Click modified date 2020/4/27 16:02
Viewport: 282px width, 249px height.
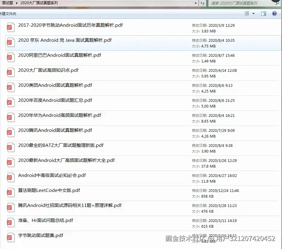coord(223,176)
